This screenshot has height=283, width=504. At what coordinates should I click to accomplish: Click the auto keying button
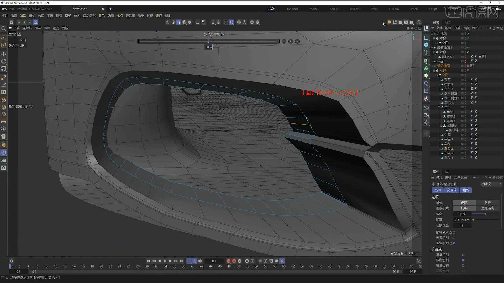[234, 261]
